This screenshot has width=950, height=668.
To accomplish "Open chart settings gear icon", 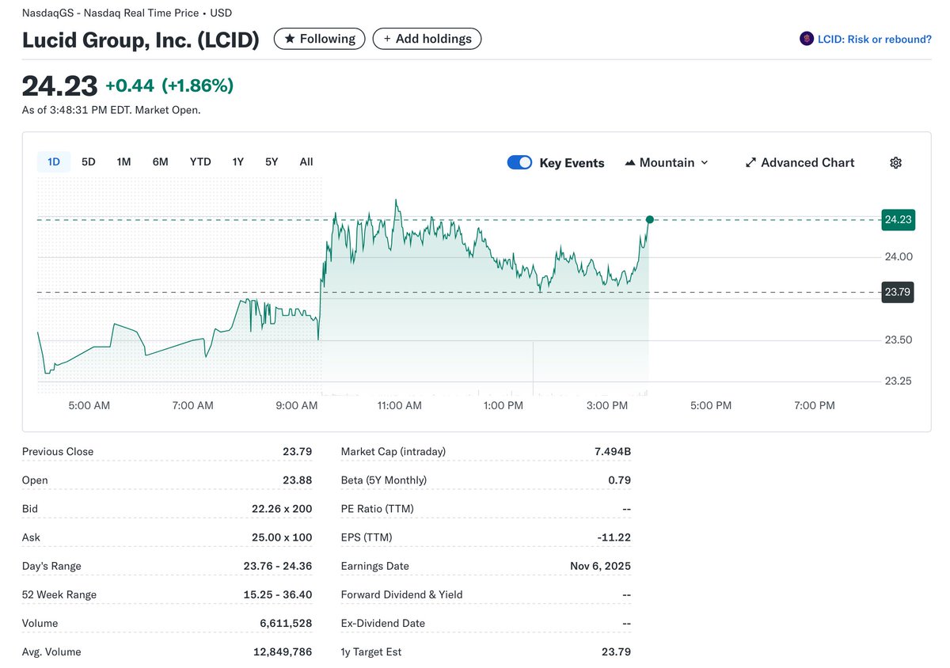I will coord(895,162).
